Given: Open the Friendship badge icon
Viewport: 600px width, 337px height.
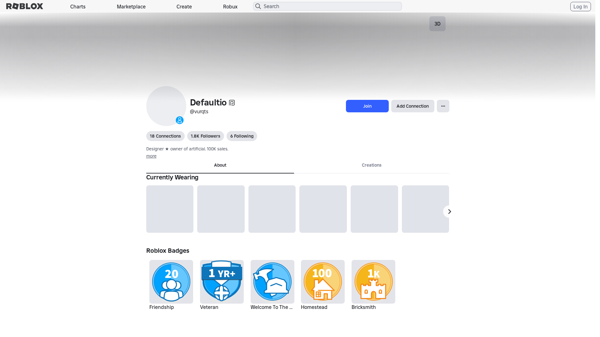Looking at the screenshot, I should click(171, 282).
